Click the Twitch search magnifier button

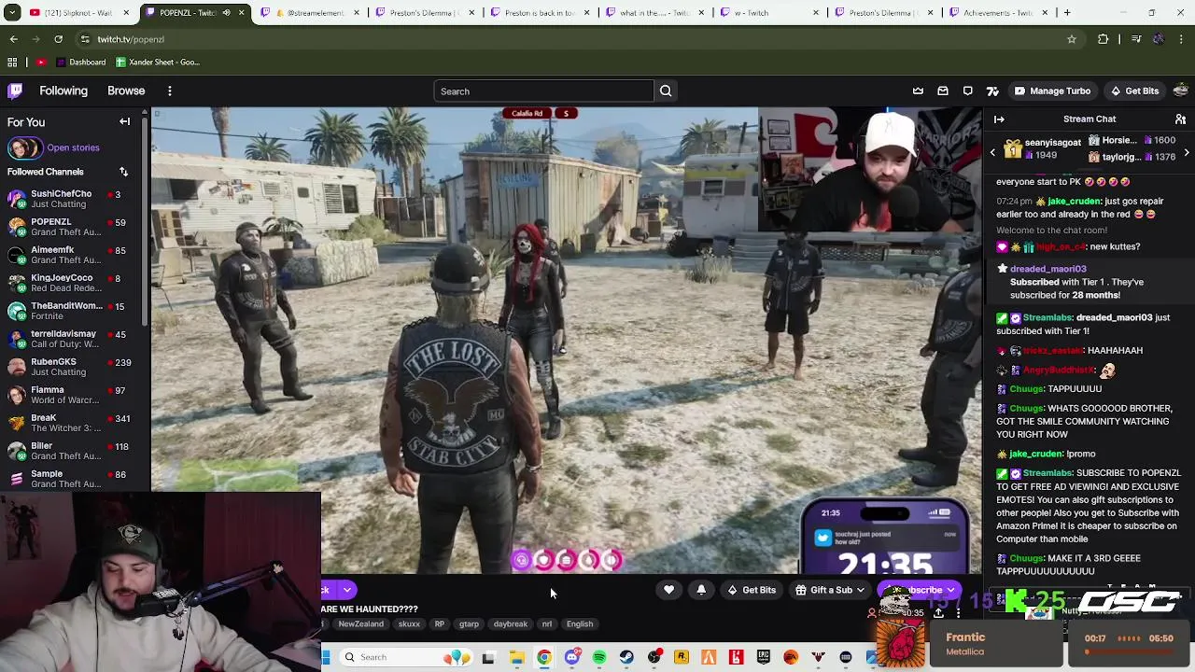[666, 91]
